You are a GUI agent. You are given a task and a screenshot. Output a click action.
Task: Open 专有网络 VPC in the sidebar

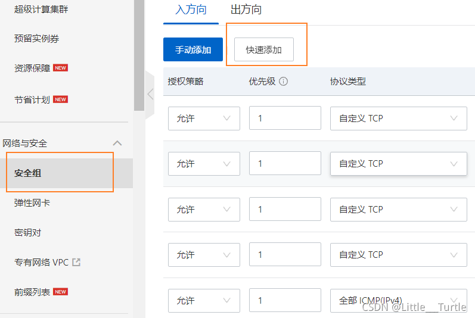[41, 262]
